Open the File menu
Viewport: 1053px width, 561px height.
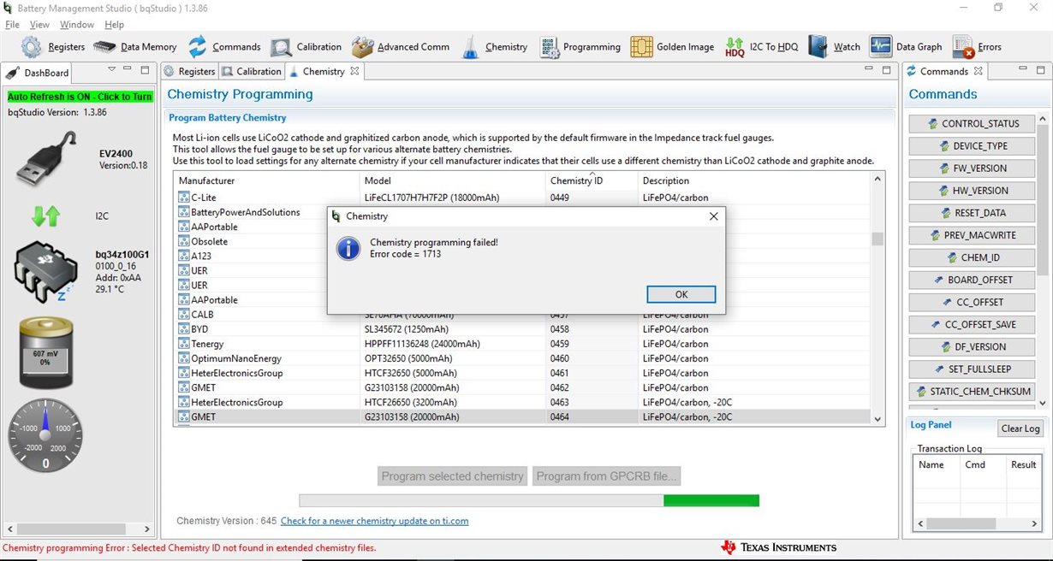click(12, 25)
